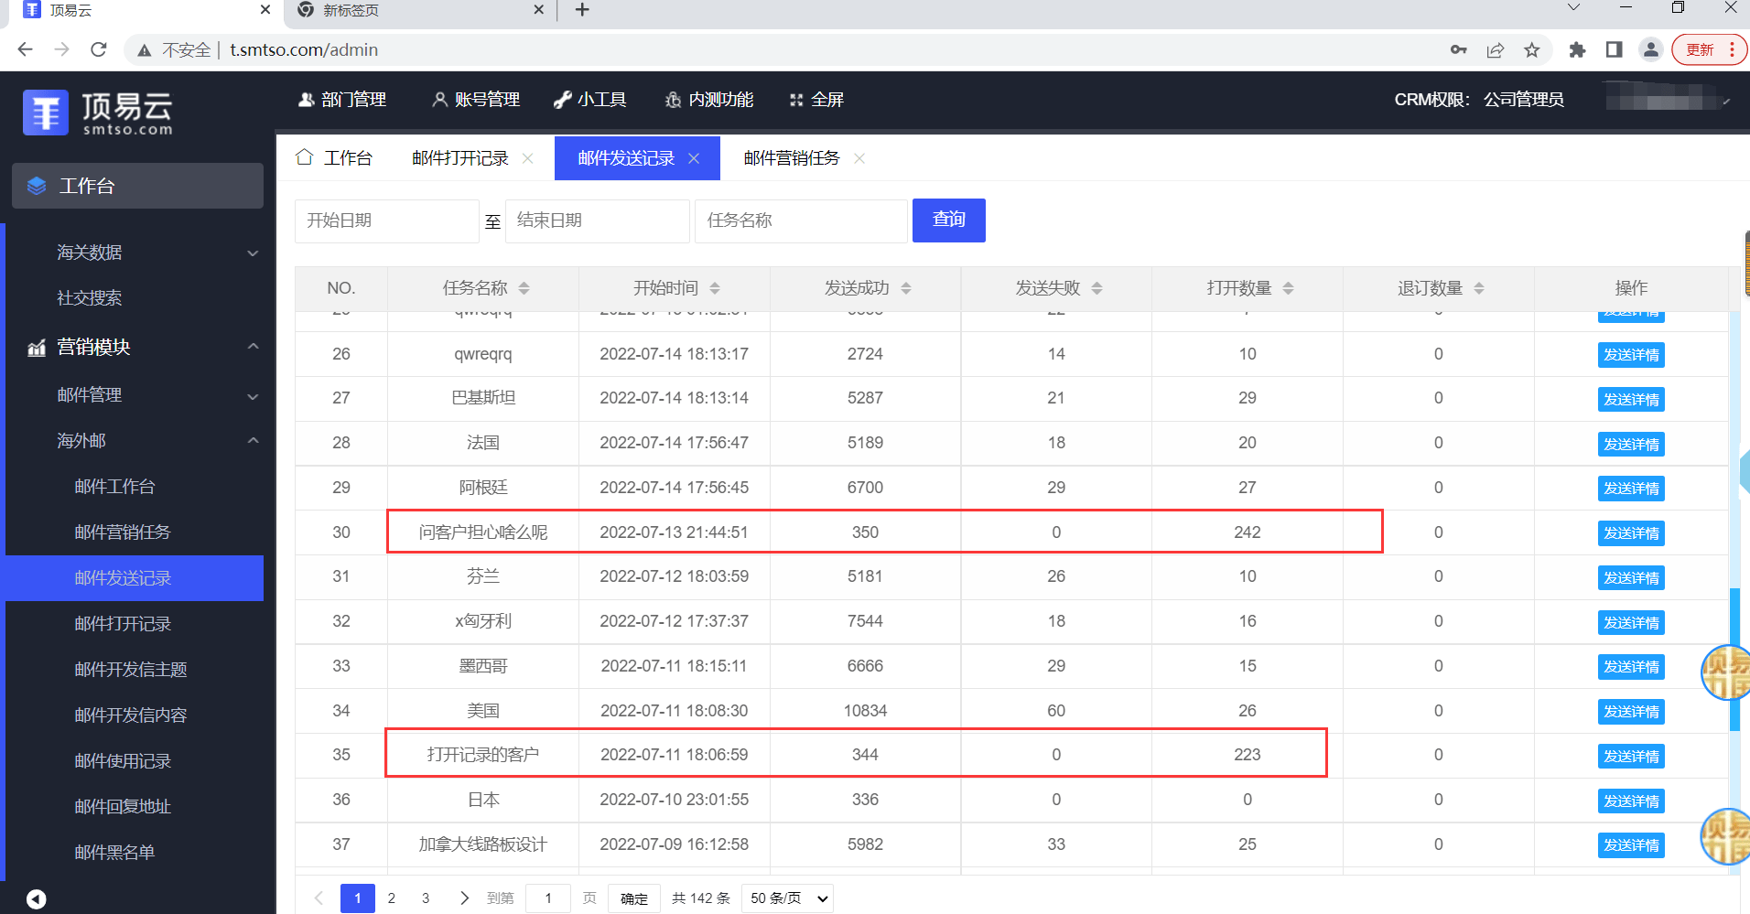Sort table by 开始时间 column
Viewport: 1750px width, 914px height.
click(x=715, y=288)
